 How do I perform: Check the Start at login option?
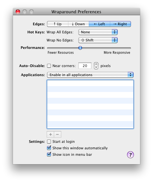[x=49, y=142]
